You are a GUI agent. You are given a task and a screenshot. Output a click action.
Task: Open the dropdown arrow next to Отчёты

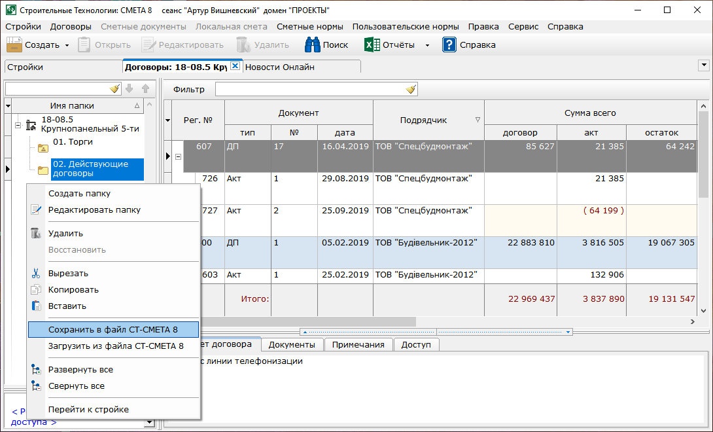pyautogui.click(x=427, y=45)
